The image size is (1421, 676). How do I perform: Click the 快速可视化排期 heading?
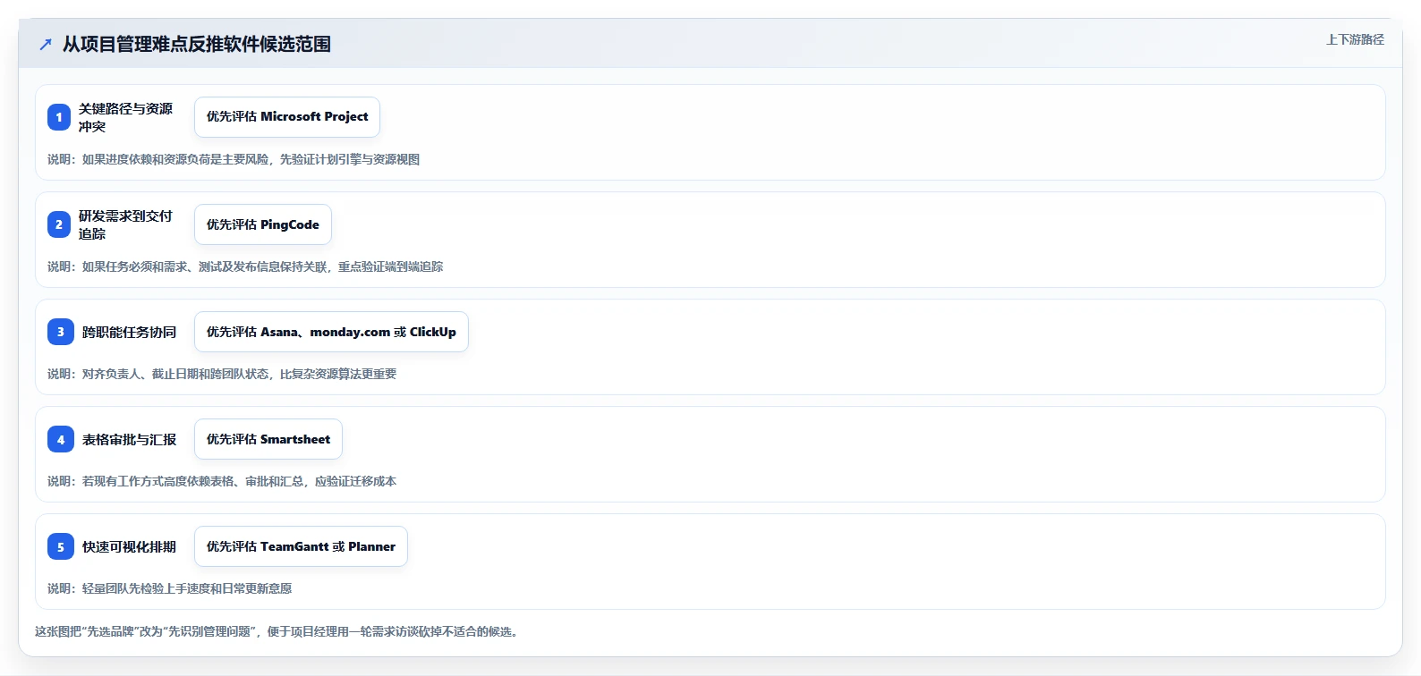coord(130,546)
